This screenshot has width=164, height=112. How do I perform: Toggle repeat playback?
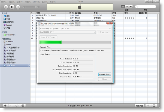[x=17, y=105]
